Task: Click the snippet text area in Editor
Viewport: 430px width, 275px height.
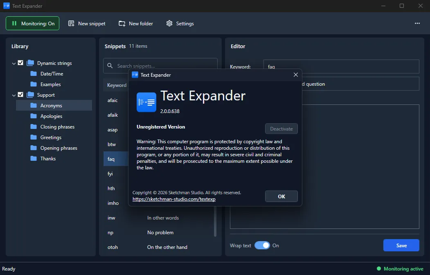Action: point(324,166)
